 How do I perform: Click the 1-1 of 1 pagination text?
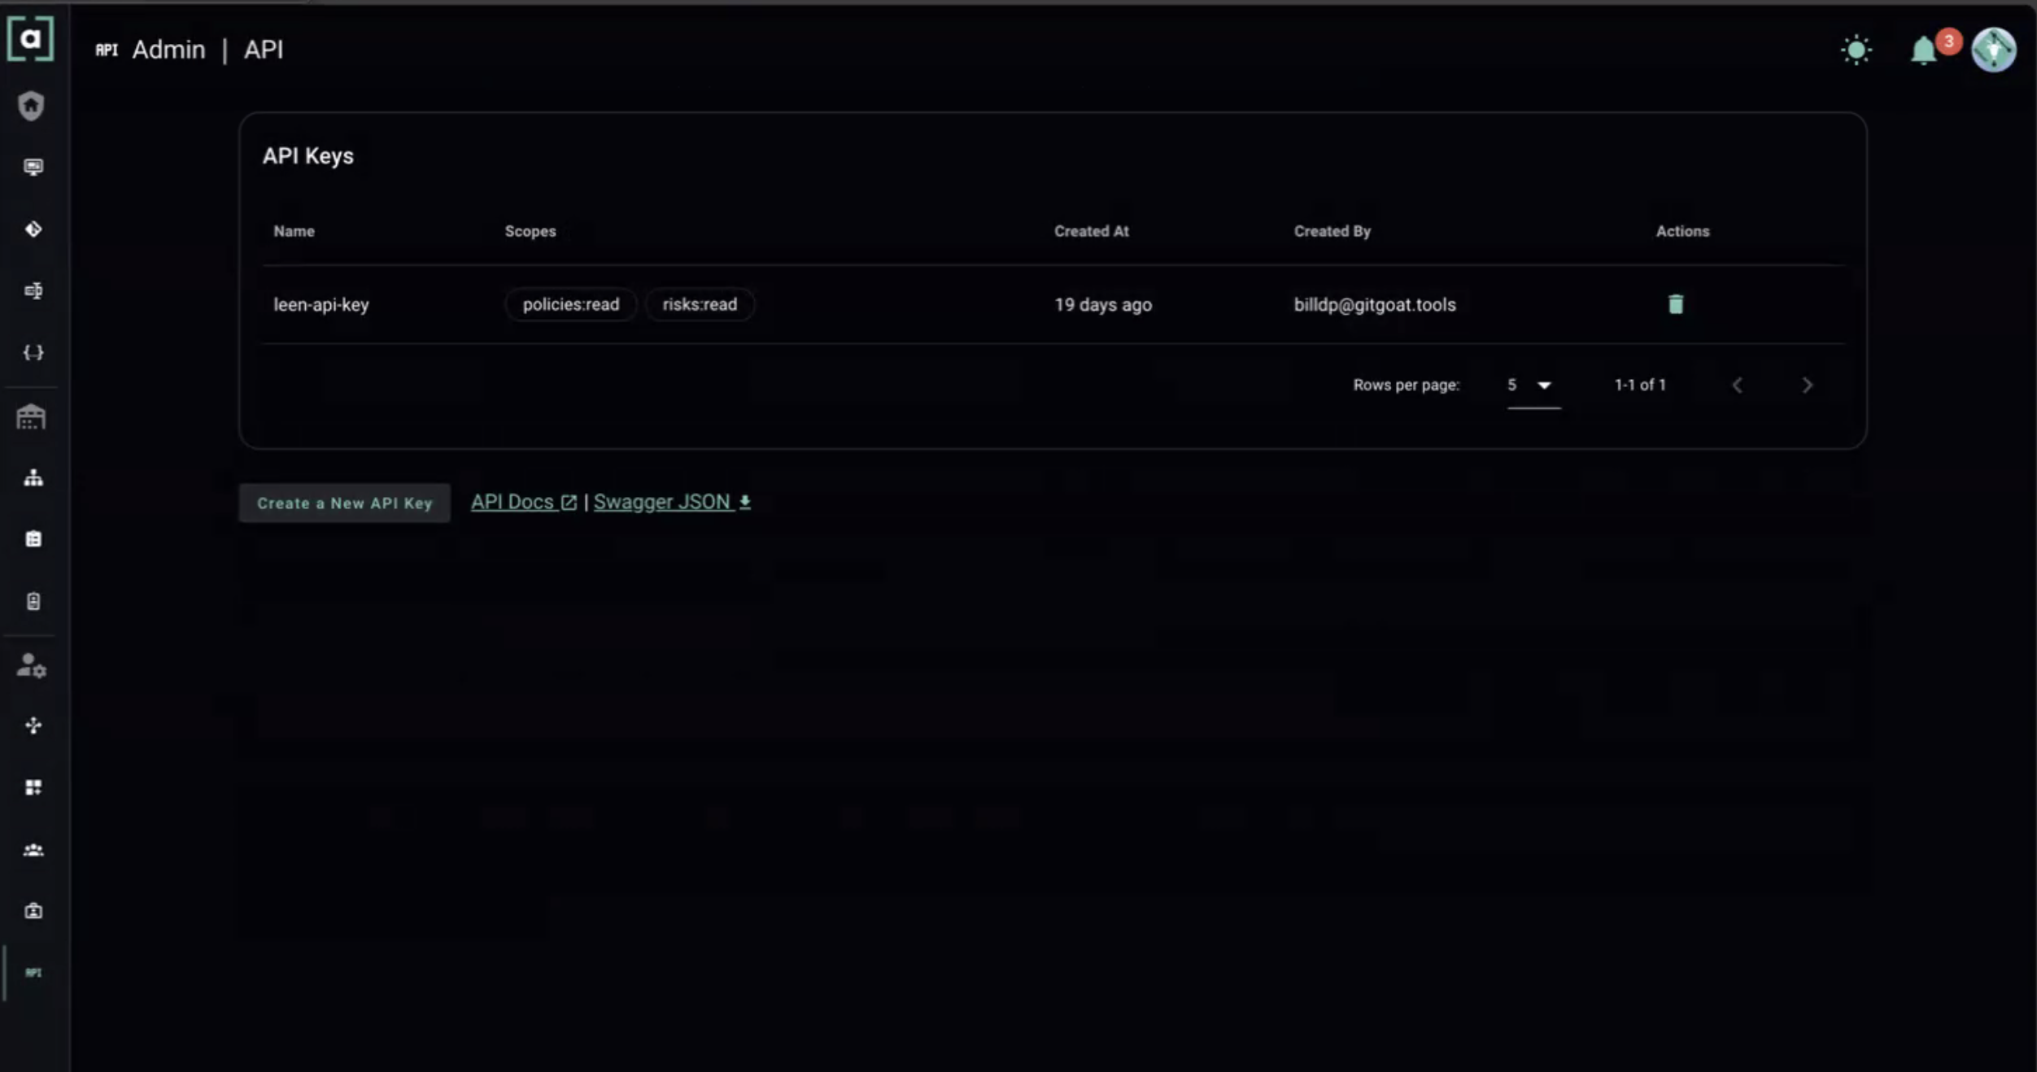point(1640,385)
